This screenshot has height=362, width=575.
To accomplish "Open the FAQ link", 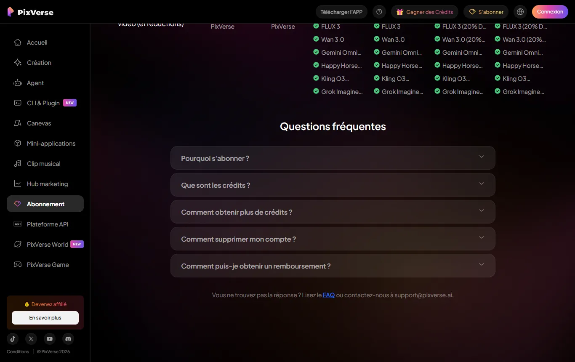I will pyautogui.click(x=329, y=295).
